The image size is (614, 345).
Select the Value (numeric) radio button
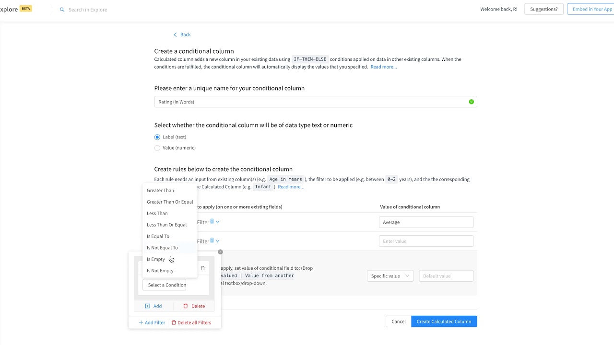tap(157, 148)
